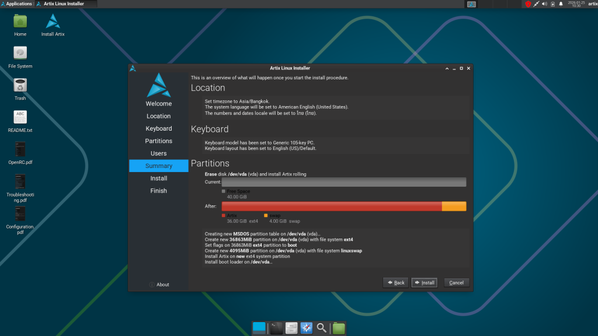
Task: Open the notification bell in the tray
Action: pyautogui.click(x=561, y=4)
